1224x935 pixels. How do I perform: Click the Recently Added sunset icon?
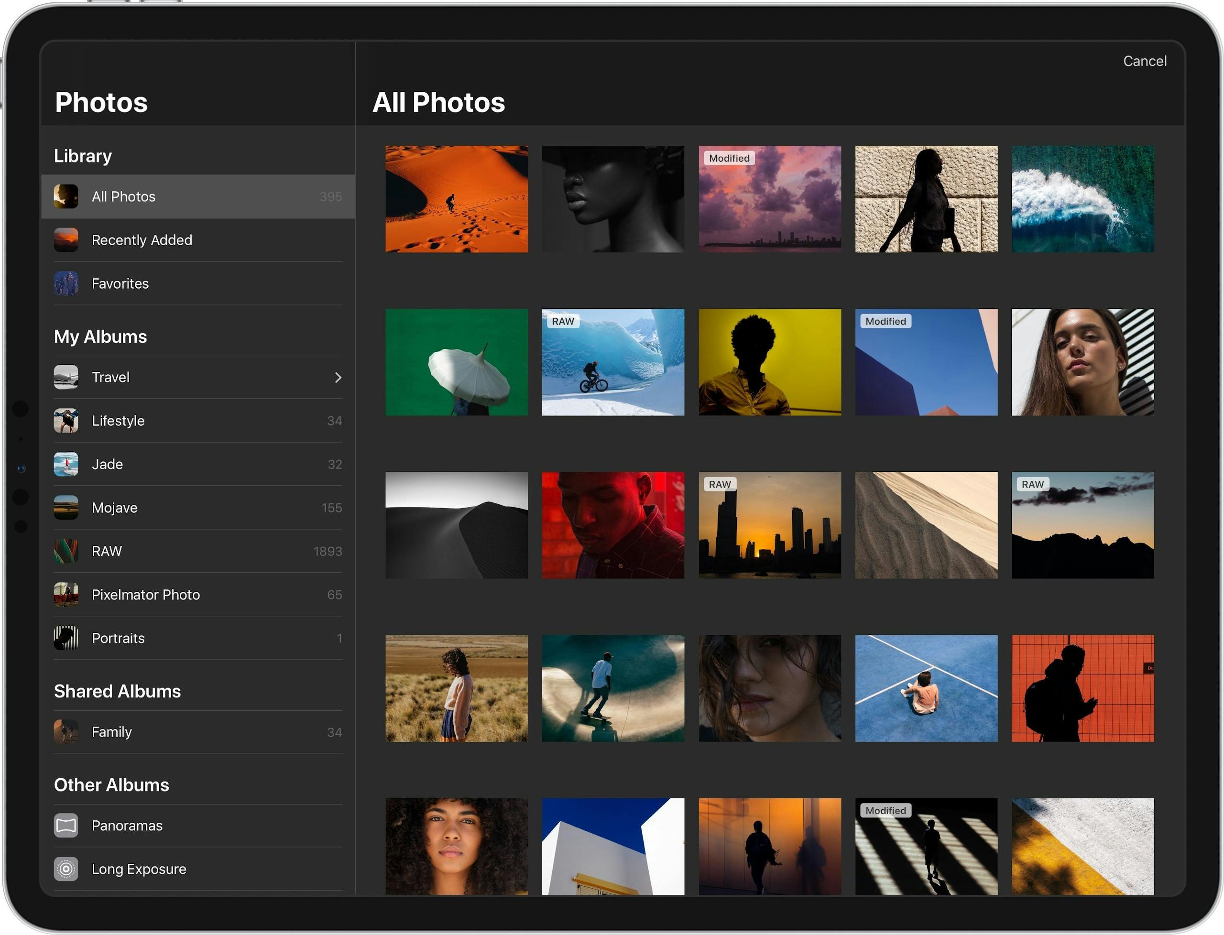click(66, 240)
